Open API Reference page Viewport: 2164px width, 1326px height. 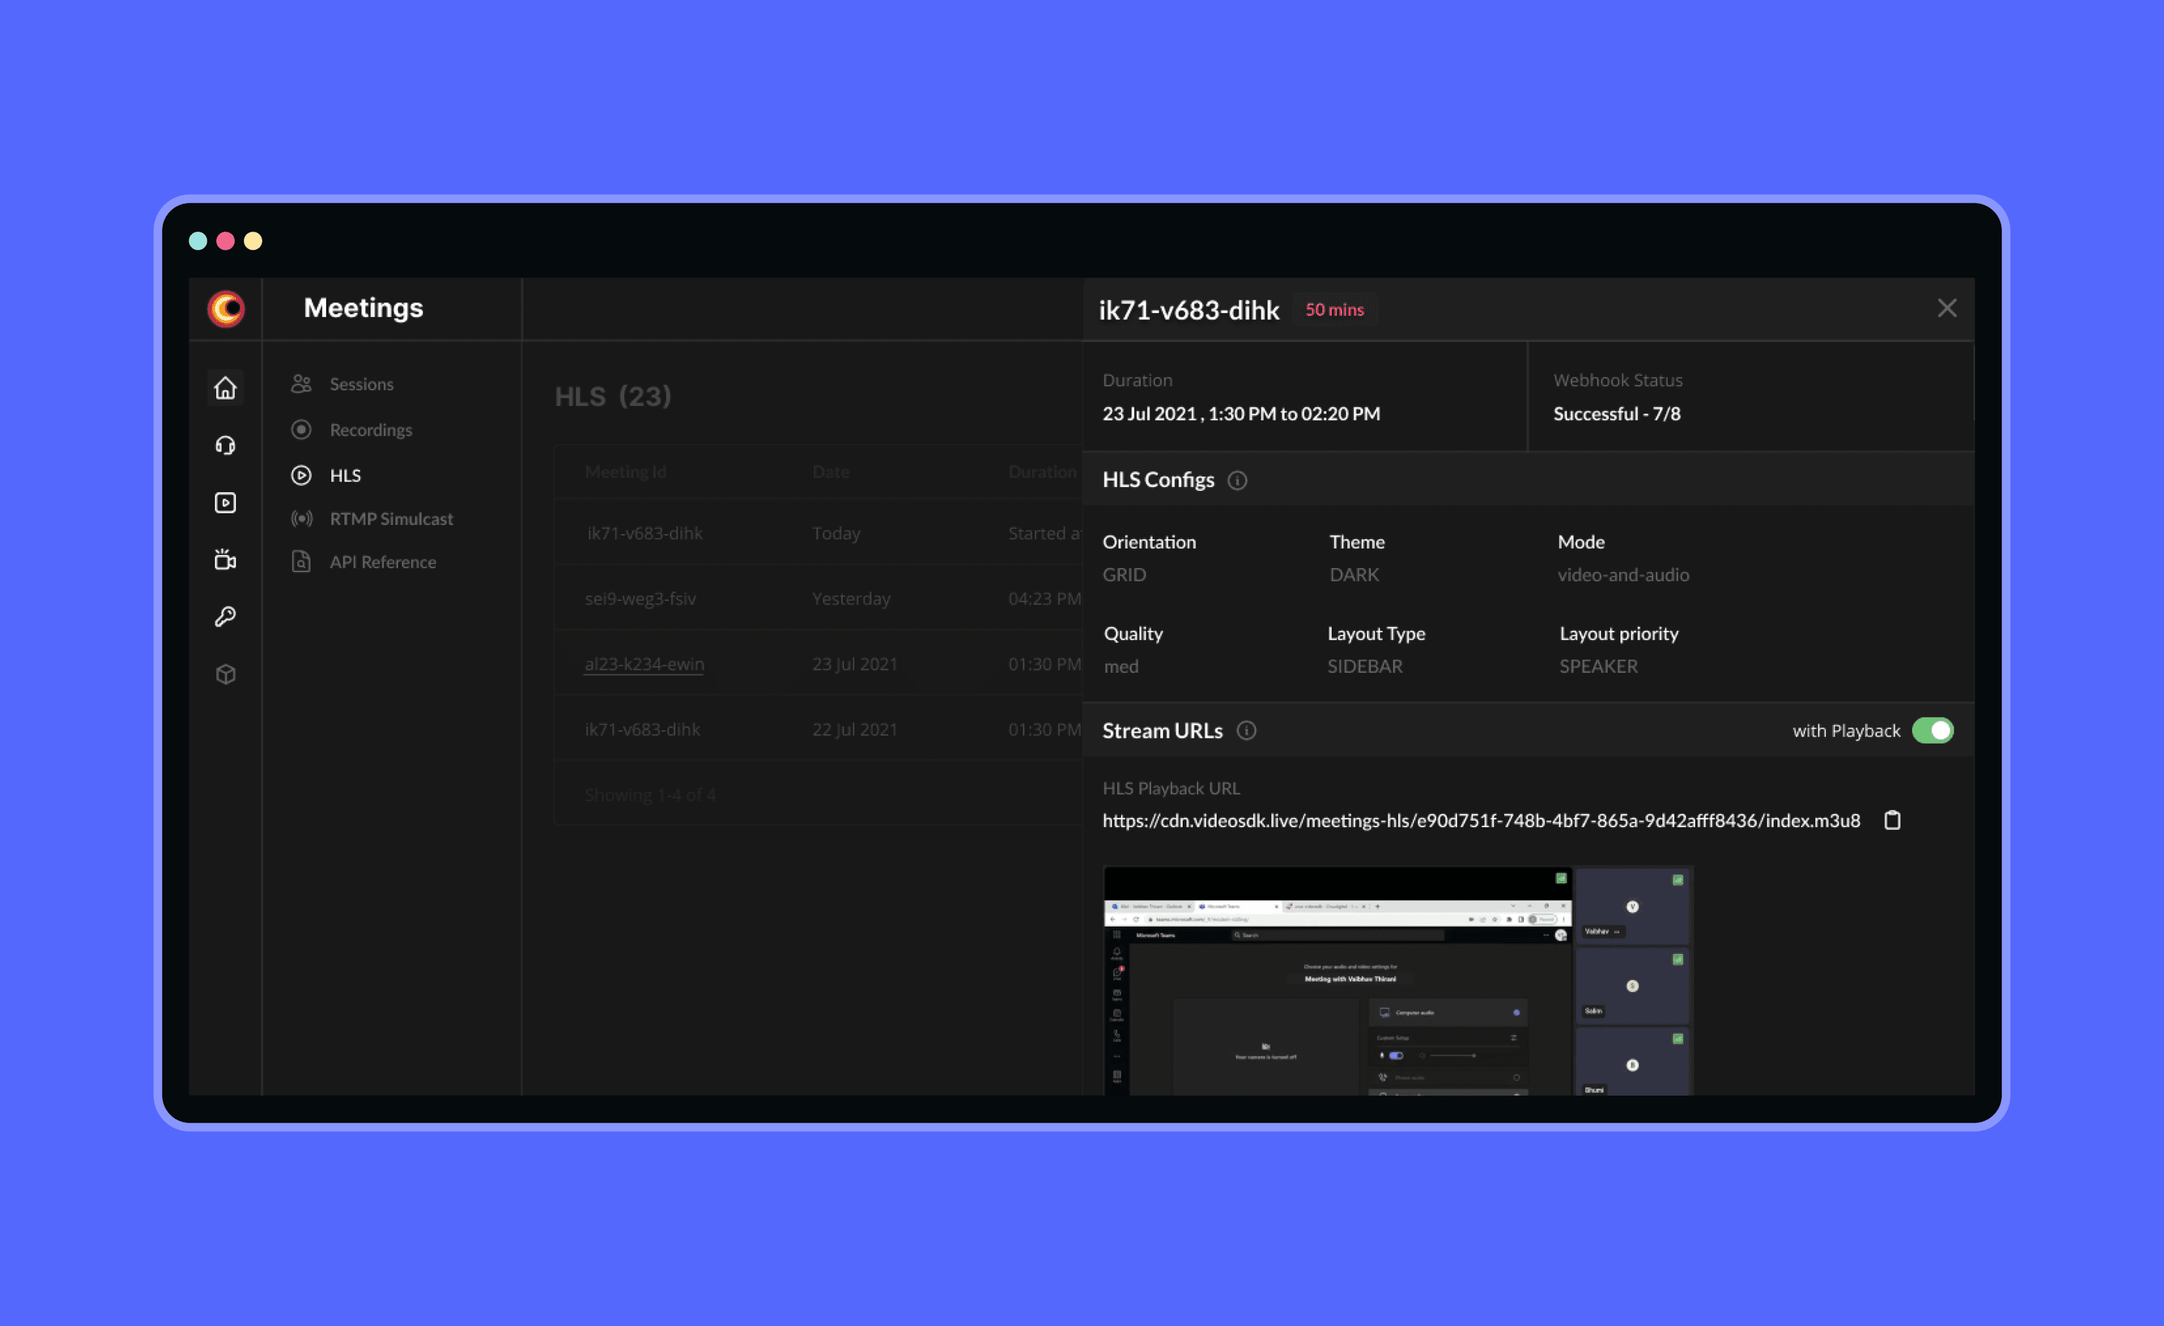pyautogui.click(x=383, y=561)
